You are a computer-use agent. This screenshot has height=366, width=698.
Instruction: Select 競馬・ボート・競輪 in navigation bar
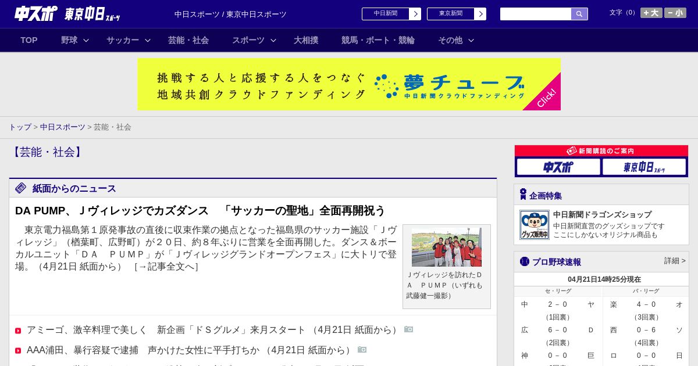tap(378, 40)
